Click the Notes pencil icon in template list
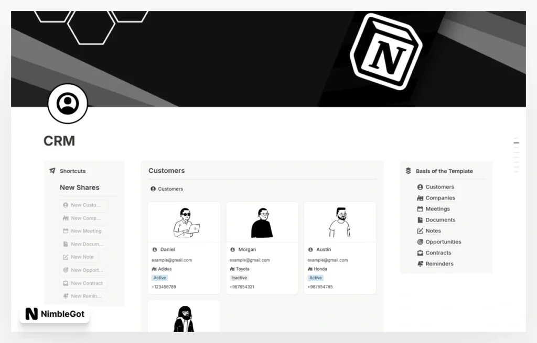This screenshot has height=343, width=537. 420,231
